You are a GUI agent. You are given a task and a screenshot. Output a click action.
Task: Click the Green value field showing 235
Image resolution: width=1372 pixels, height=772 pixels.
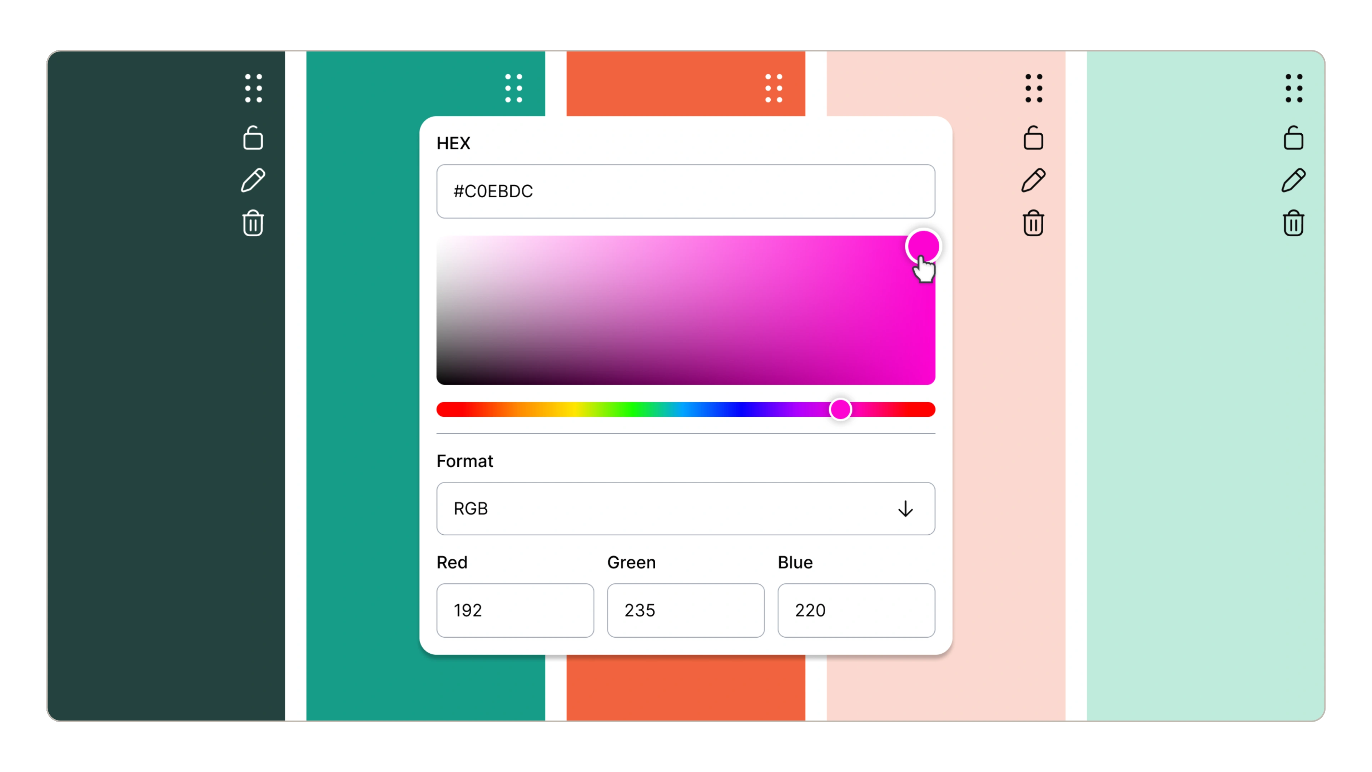686,610
